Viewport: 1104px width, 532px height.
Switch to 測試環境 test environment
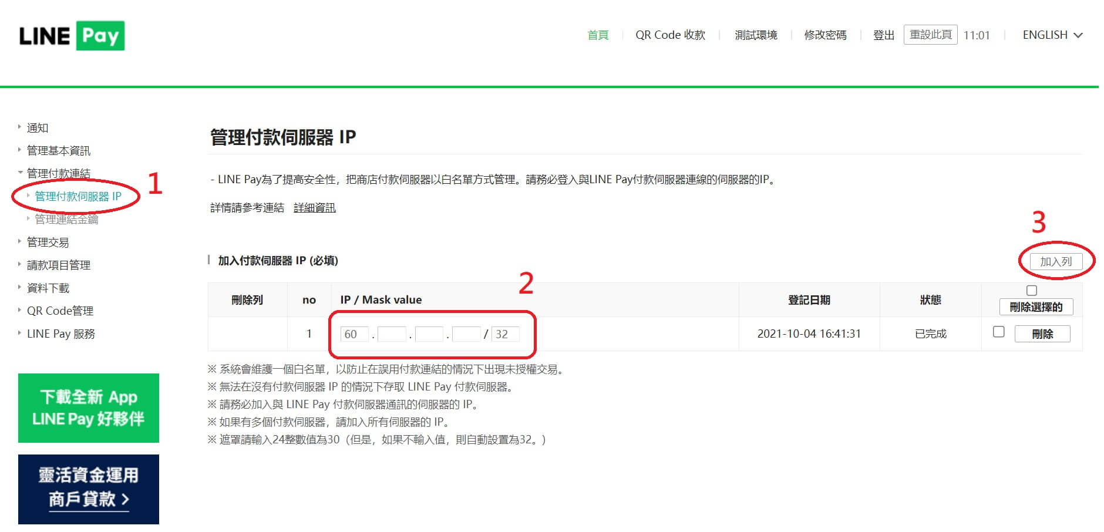[x=756, y=35]
